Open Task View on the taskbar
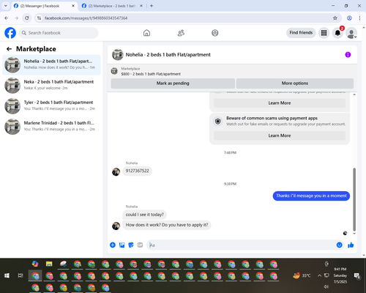 [x=20, y=275]
